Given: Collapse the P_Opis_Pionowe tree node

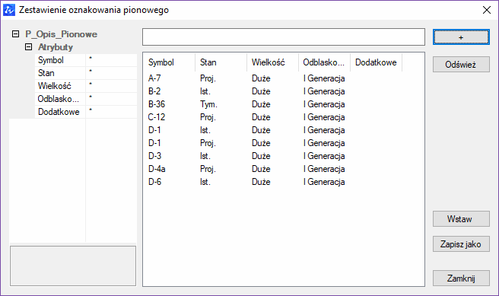Looking at the screenshot, I should coord(15,34).
